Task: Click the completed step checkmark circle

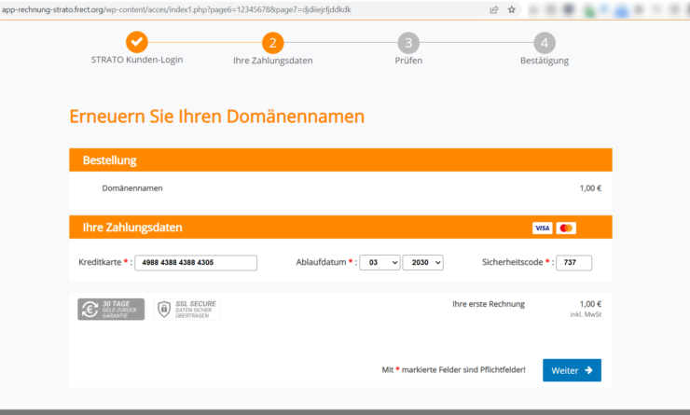Action: [137, 42]
